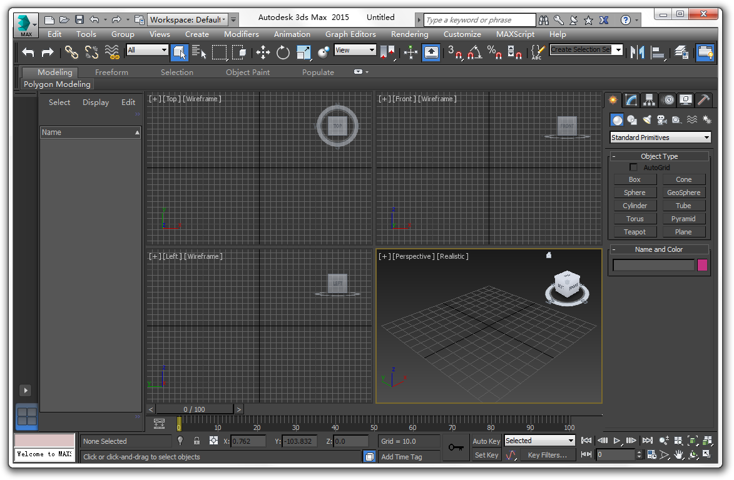
Task: Open the Display command panel tab
Action: click(686, 99)
